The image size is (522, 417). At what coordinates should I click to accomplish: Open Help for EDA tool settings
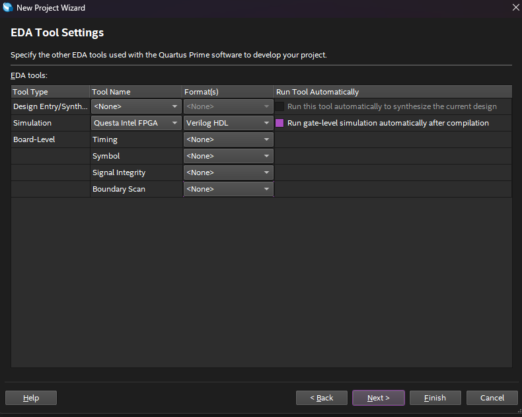31,398
